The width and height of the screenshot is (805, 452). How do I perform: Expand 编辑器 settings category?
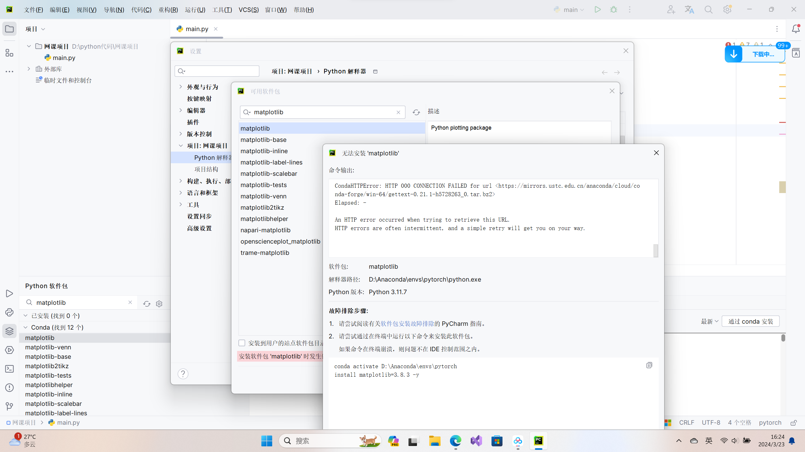(x=180, y=110)
